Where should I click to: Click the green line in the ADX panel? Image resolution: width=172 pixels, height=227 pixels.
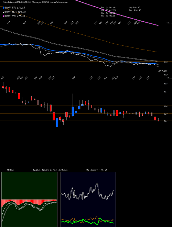87,221
